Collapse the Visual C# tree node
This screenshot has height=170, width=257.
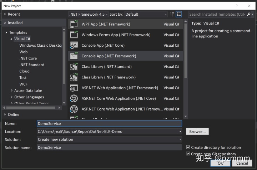pyautogui.click(x=11, y=39)
